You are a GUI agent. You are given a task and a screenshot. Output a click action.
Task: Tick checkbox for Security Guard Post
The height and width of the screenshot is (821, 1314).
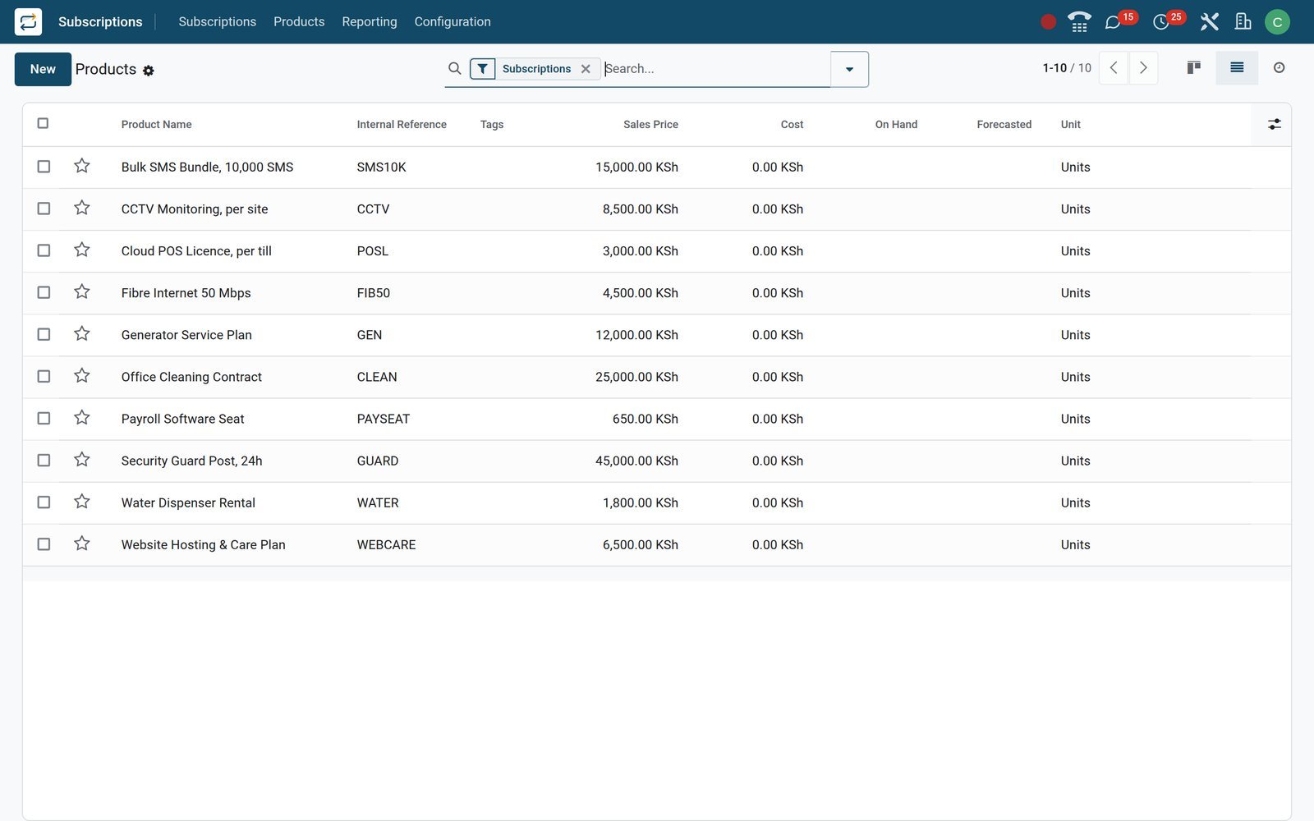pos(44,461)
